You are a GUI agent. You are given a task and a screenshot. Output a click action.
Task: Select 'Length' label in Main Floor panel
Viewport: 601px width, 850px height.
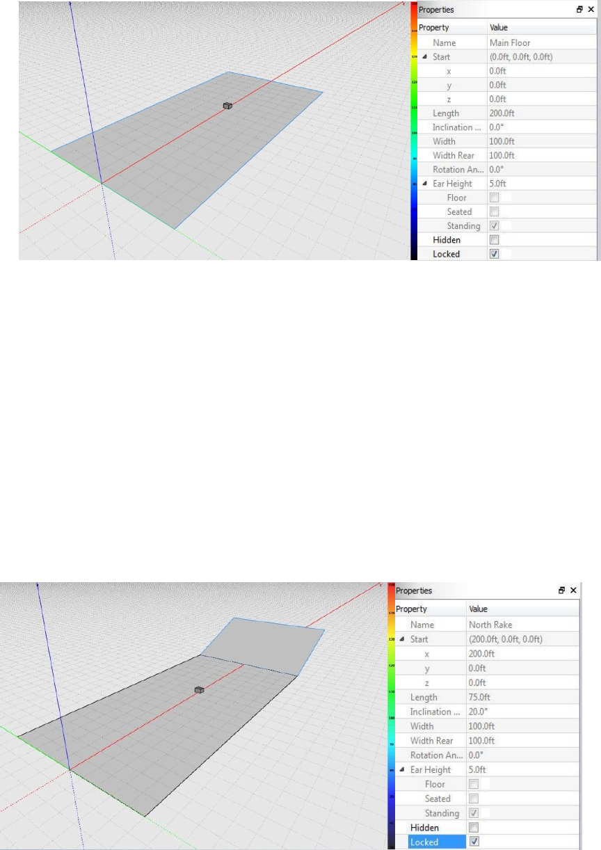(446, 113)
